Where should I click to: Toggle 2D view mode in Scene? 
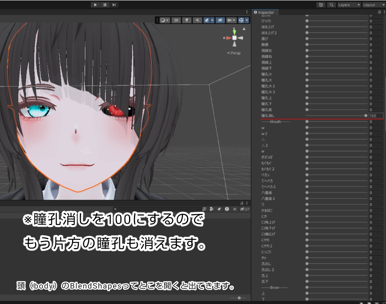[x=176, y=20]
